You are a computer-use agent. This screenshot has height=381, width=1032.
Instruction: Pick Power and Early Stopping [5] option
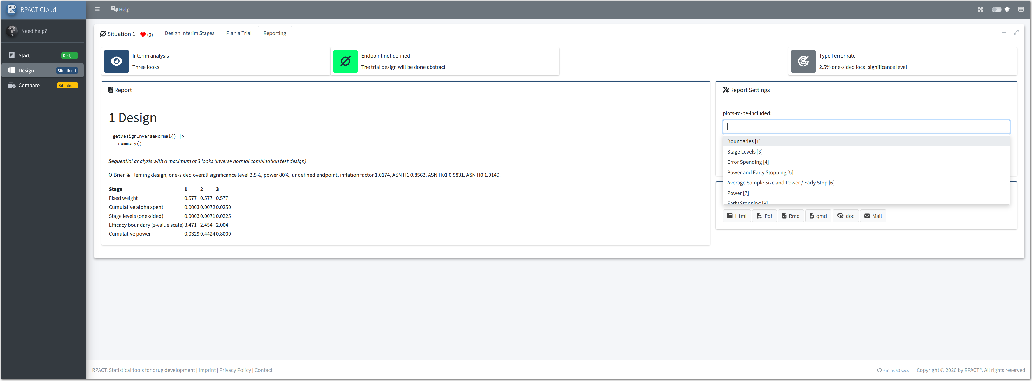click(760, 173)
